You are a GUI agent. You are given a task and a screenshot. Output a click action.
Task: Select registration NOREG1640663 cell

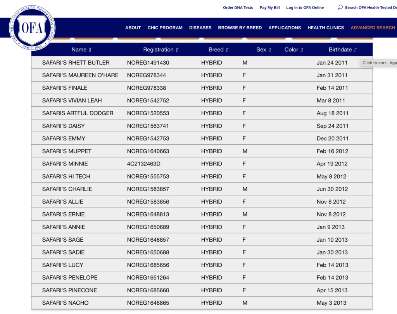(x=148, y=151)
